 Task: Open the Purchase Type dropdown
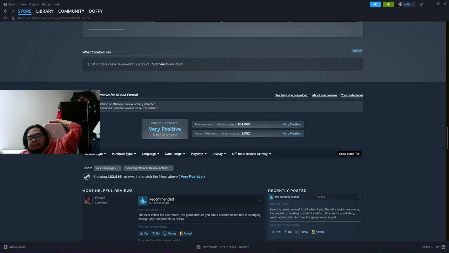coord(124,154)
